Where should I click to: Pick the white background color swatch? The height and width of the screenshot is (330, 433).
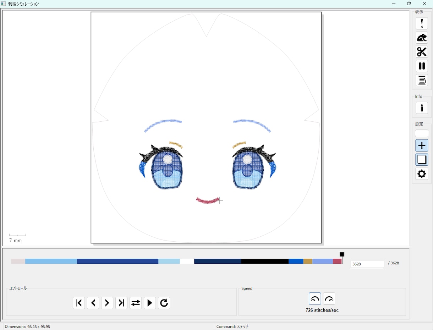point(422,133)
